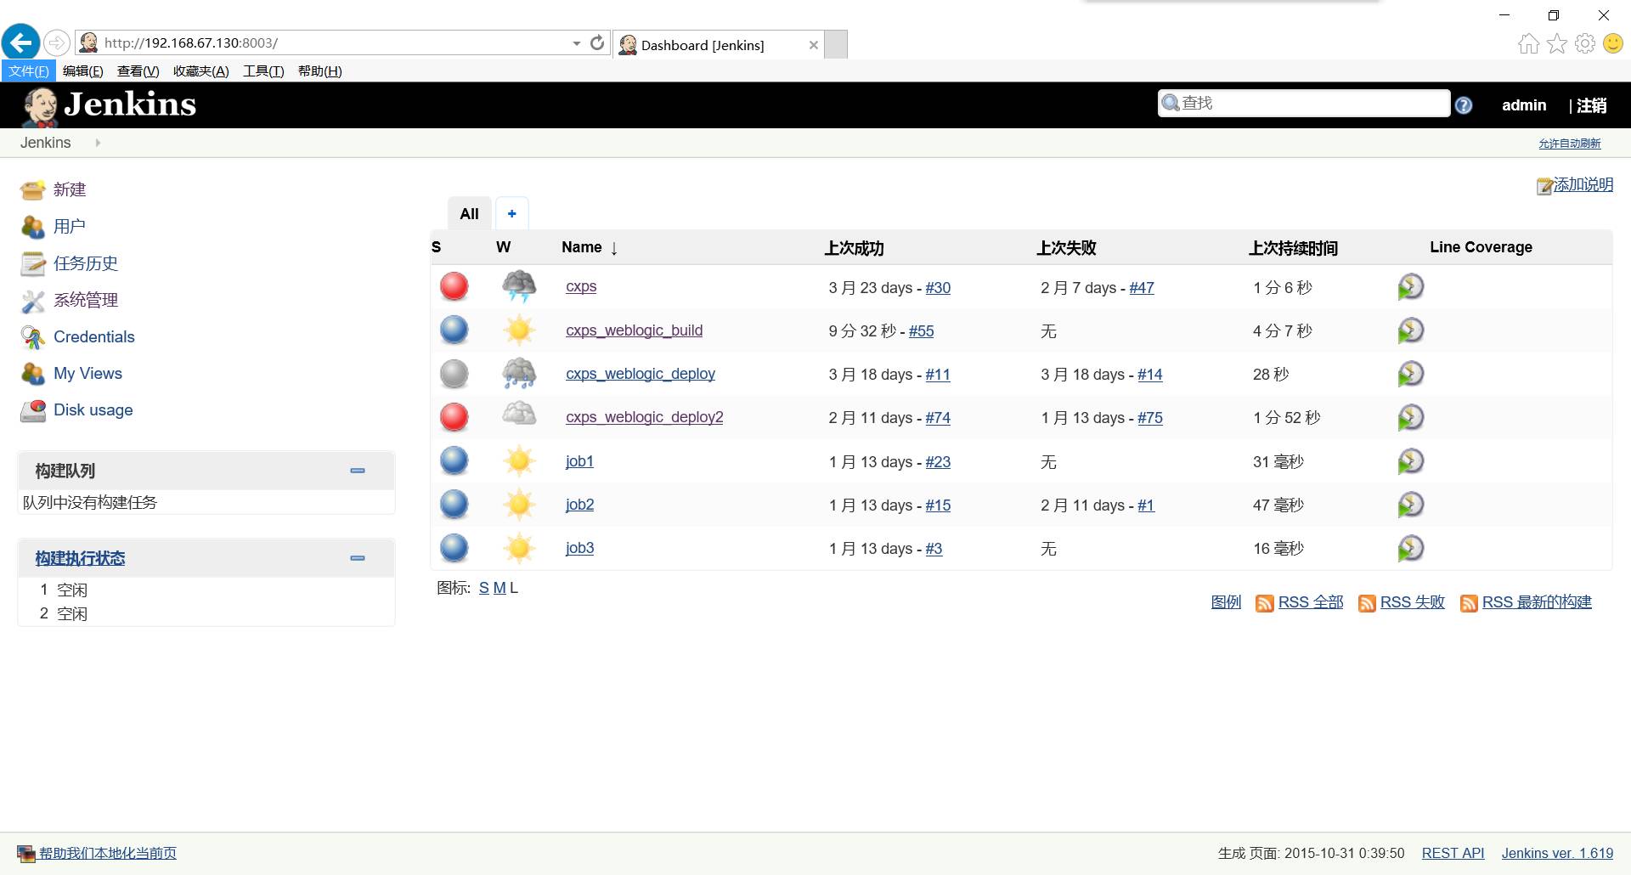Click the admin user link

pyautogui.click(x=1524, y=105)
